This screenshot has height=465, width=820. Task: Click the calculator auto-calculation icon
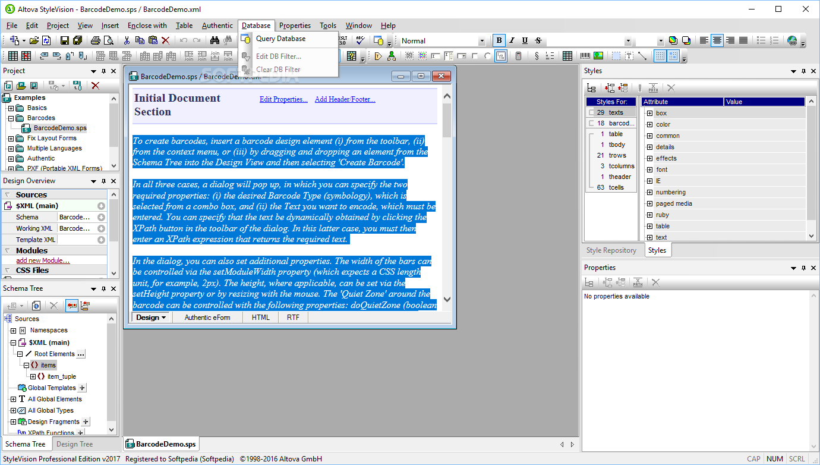pos(518,56)
